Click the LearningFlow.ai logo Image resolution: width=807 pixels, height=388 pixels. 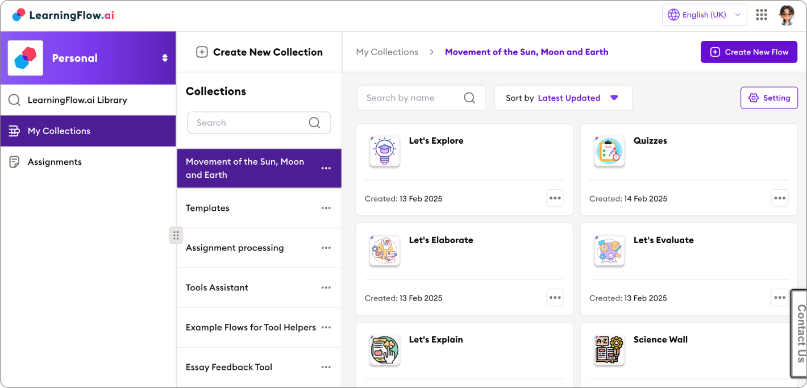tap(63, 15)
